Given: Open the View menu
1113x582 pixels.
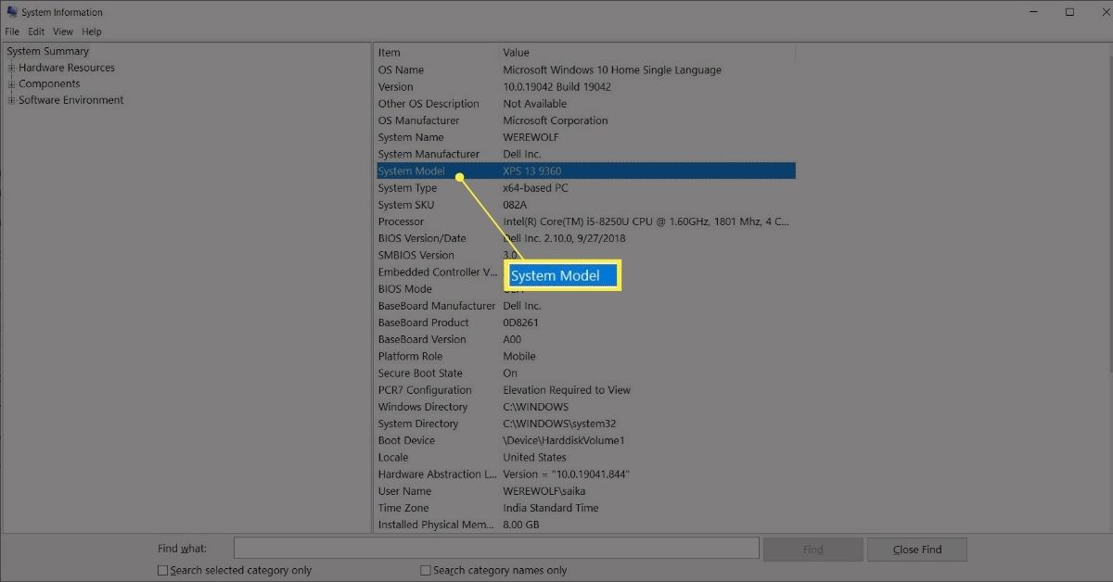Looking at the screenshot, I should point(63,32).
